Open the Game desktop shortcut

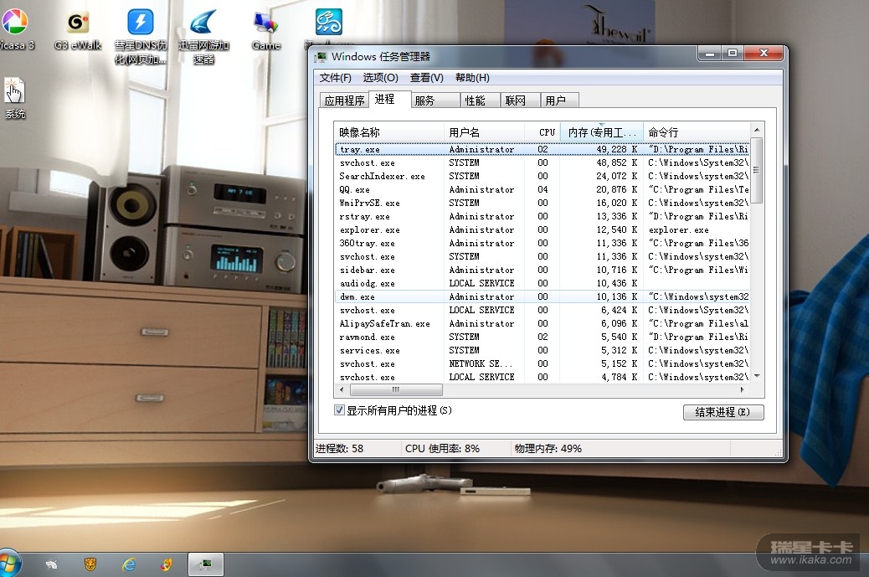coord(265,23)
